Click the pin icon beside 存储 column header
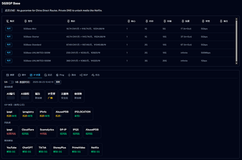Viewport: 242px width, 160px height. [164, 21]
